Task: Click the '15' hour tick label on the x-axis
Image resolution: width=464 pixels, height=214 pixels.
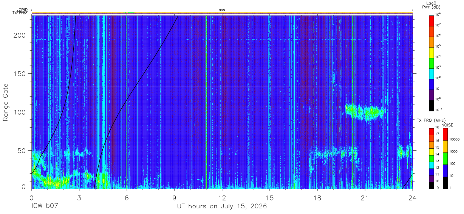Action: 270,198
